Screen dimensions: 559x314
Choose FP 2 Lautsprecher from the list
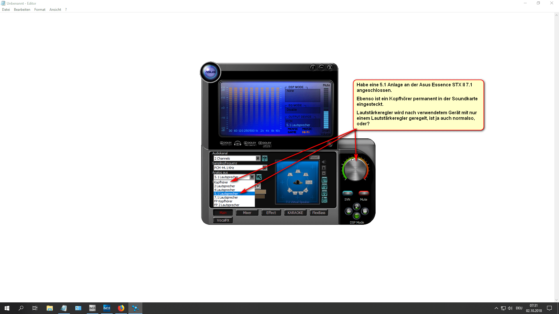pos(234,205)
